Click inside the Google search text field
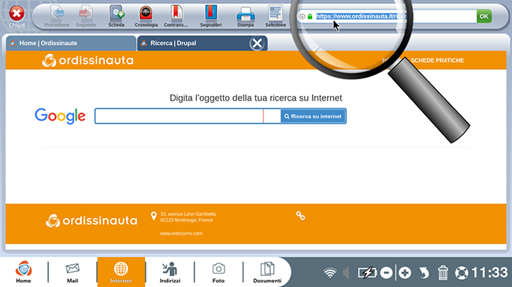The height and width of the screenshot is (287, 512). pyautogui.click(x=187, y=116)
